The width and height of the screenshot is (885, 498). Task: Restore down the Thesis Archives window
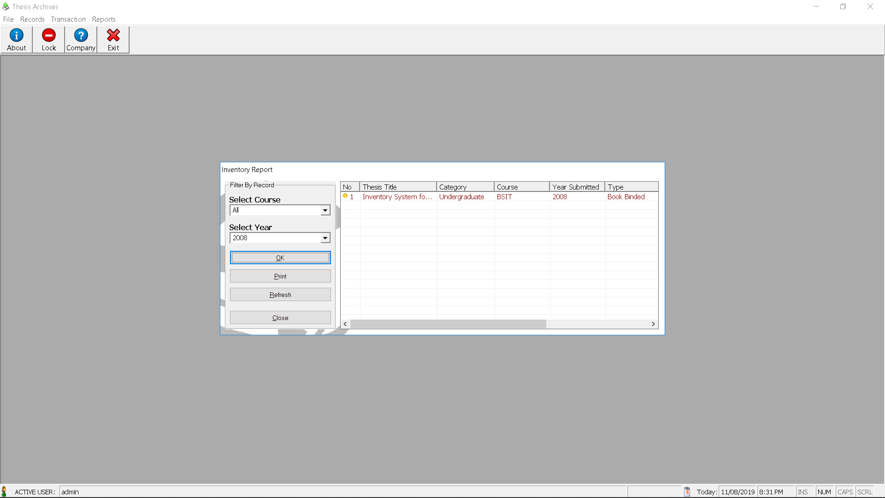[843, 6]
